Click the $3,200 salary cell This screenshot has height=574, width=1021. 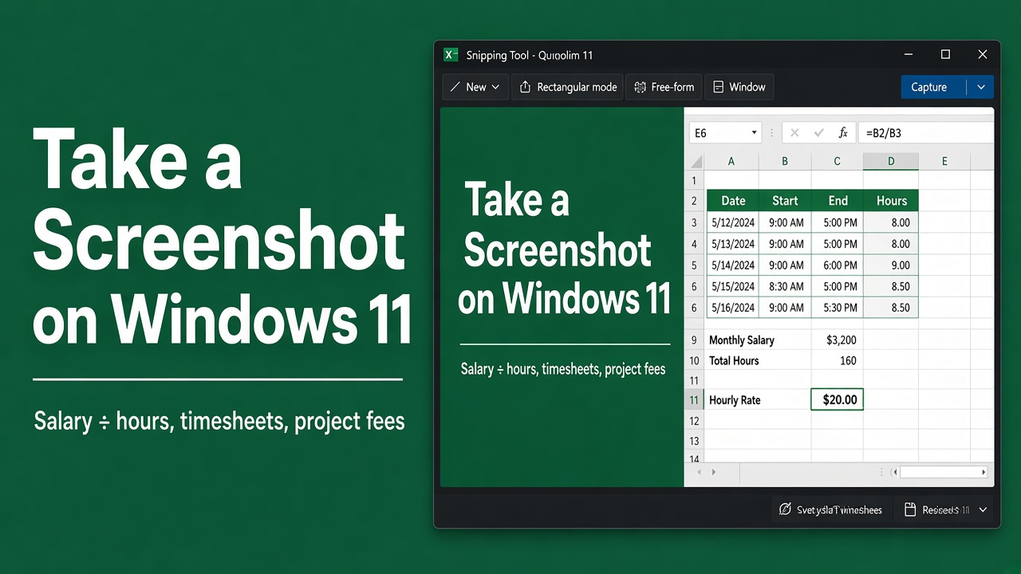pos(838,340)
